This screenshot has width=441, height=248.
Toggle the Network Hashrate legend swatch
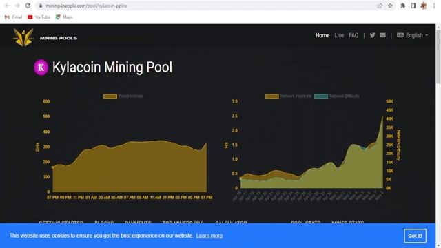[272, 96]
